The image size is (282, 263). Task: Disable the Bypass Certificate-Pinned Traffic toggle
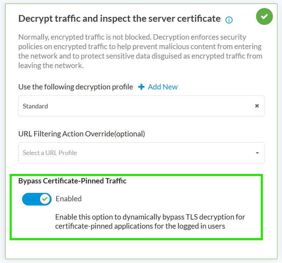click(36, 199)
